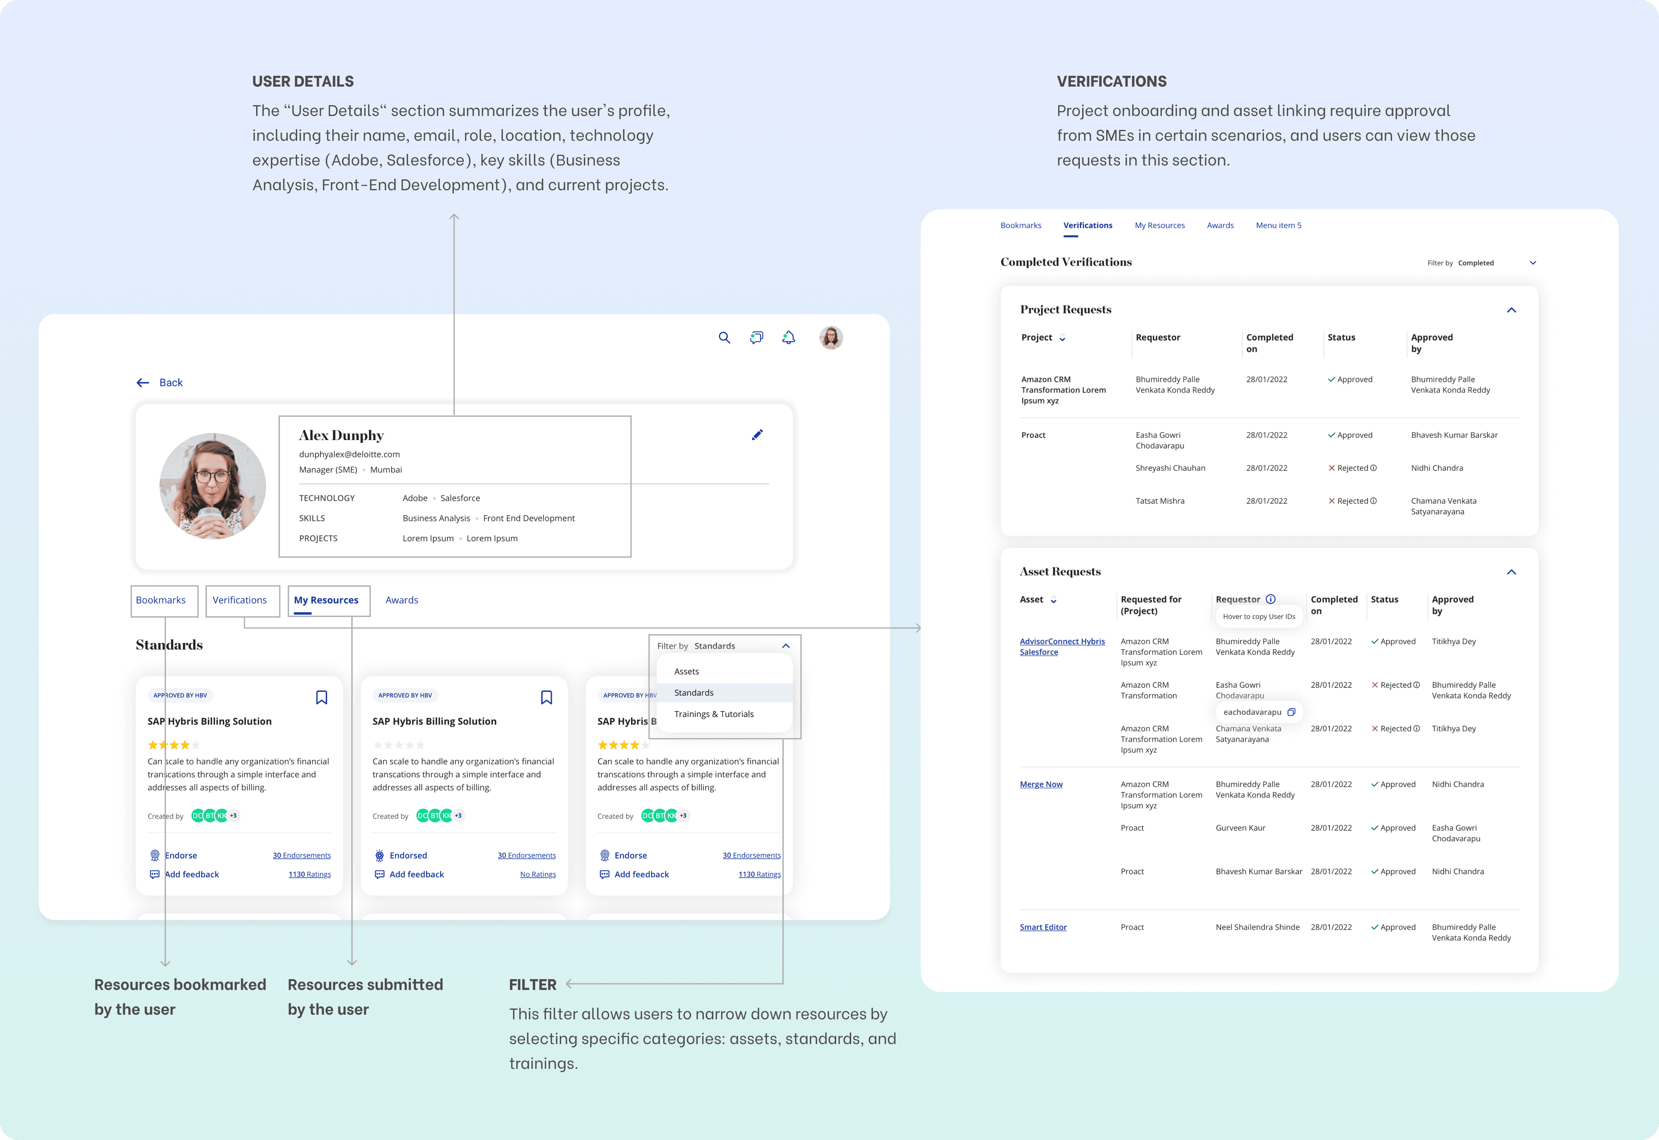This screenshot has width=1659, height=1140.
Task: Click Add feedback icon on the Endorsed card
Action: point(380,874)
